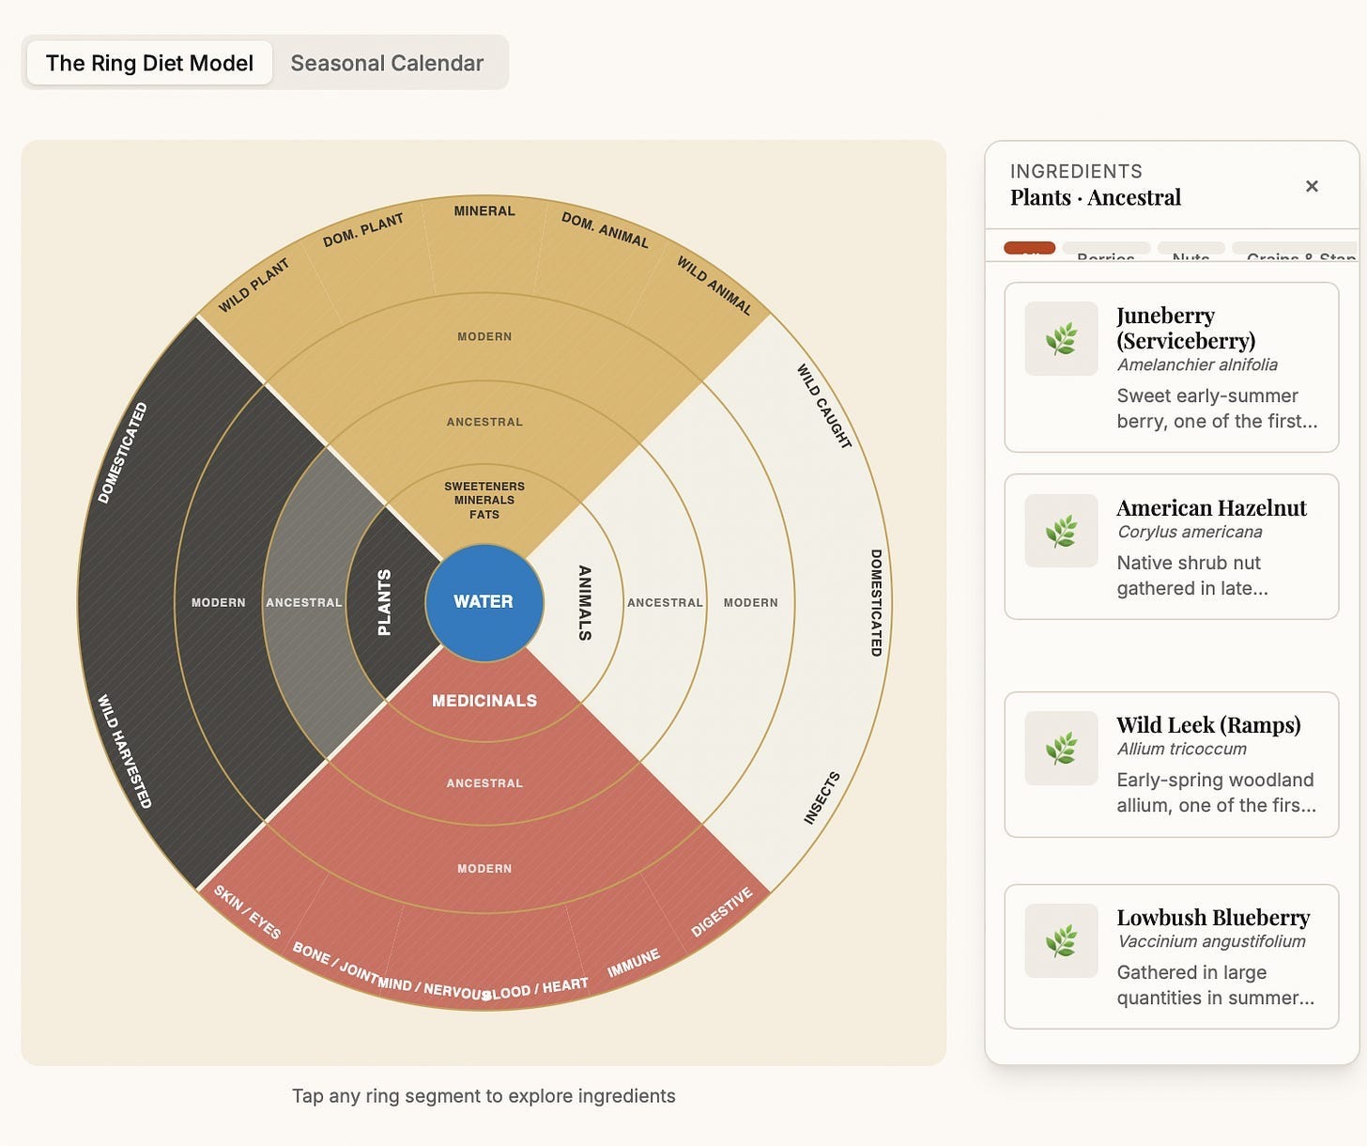This screenshot has height=1146, width=1367.
Task: Switch to Seasonal Calendar tab
Action: (387, 63)
